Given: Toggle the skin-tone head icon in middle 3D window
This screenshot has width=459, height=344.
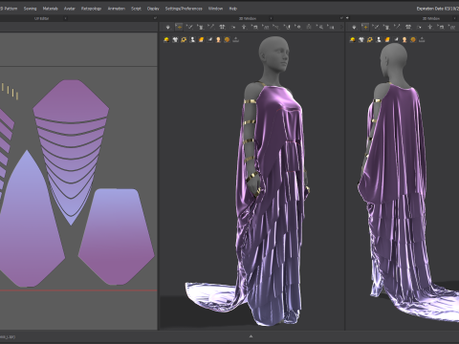Looking at the screenshot, I should [218, 39].
